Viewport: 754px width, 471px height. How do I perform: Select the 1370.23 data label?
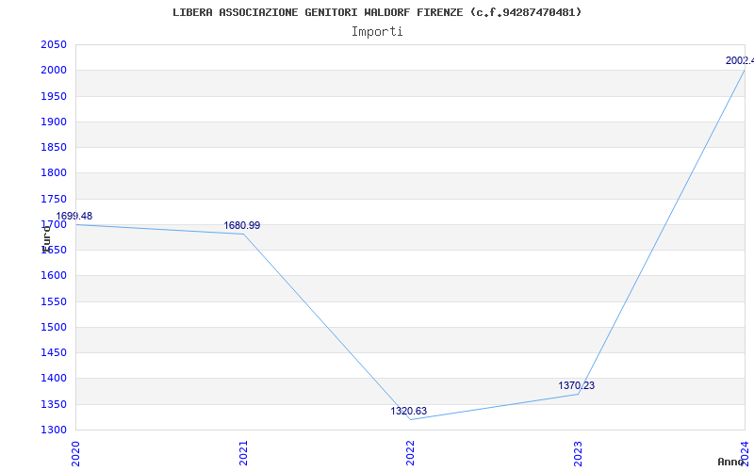pyautogui.click(x=577, y=385)
